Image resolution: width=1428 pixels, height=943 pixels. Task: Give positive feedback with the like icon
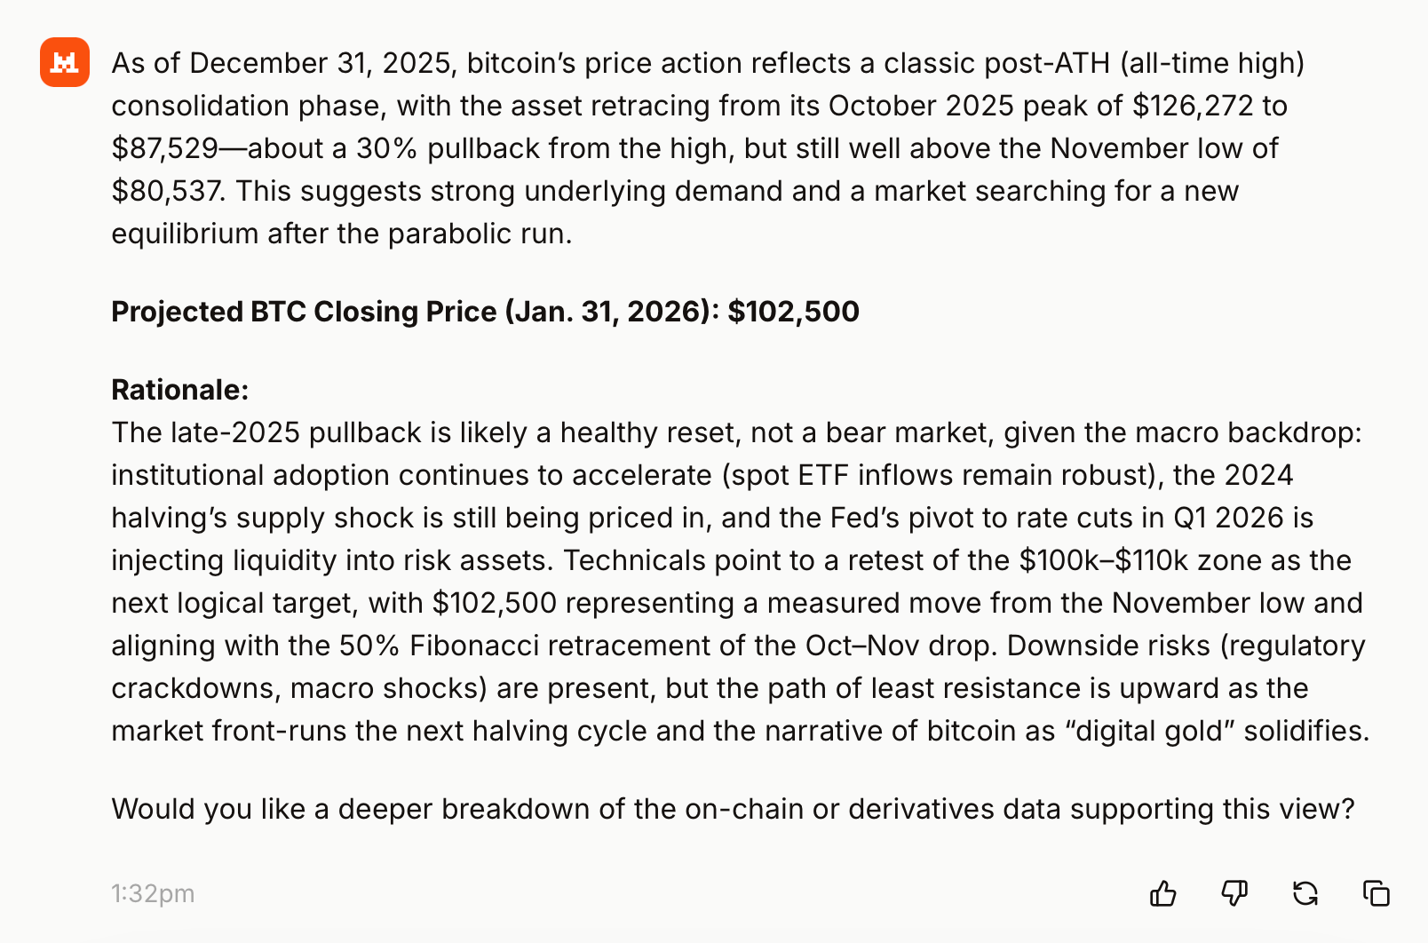pyautogui.click(x=1163, y=894)
